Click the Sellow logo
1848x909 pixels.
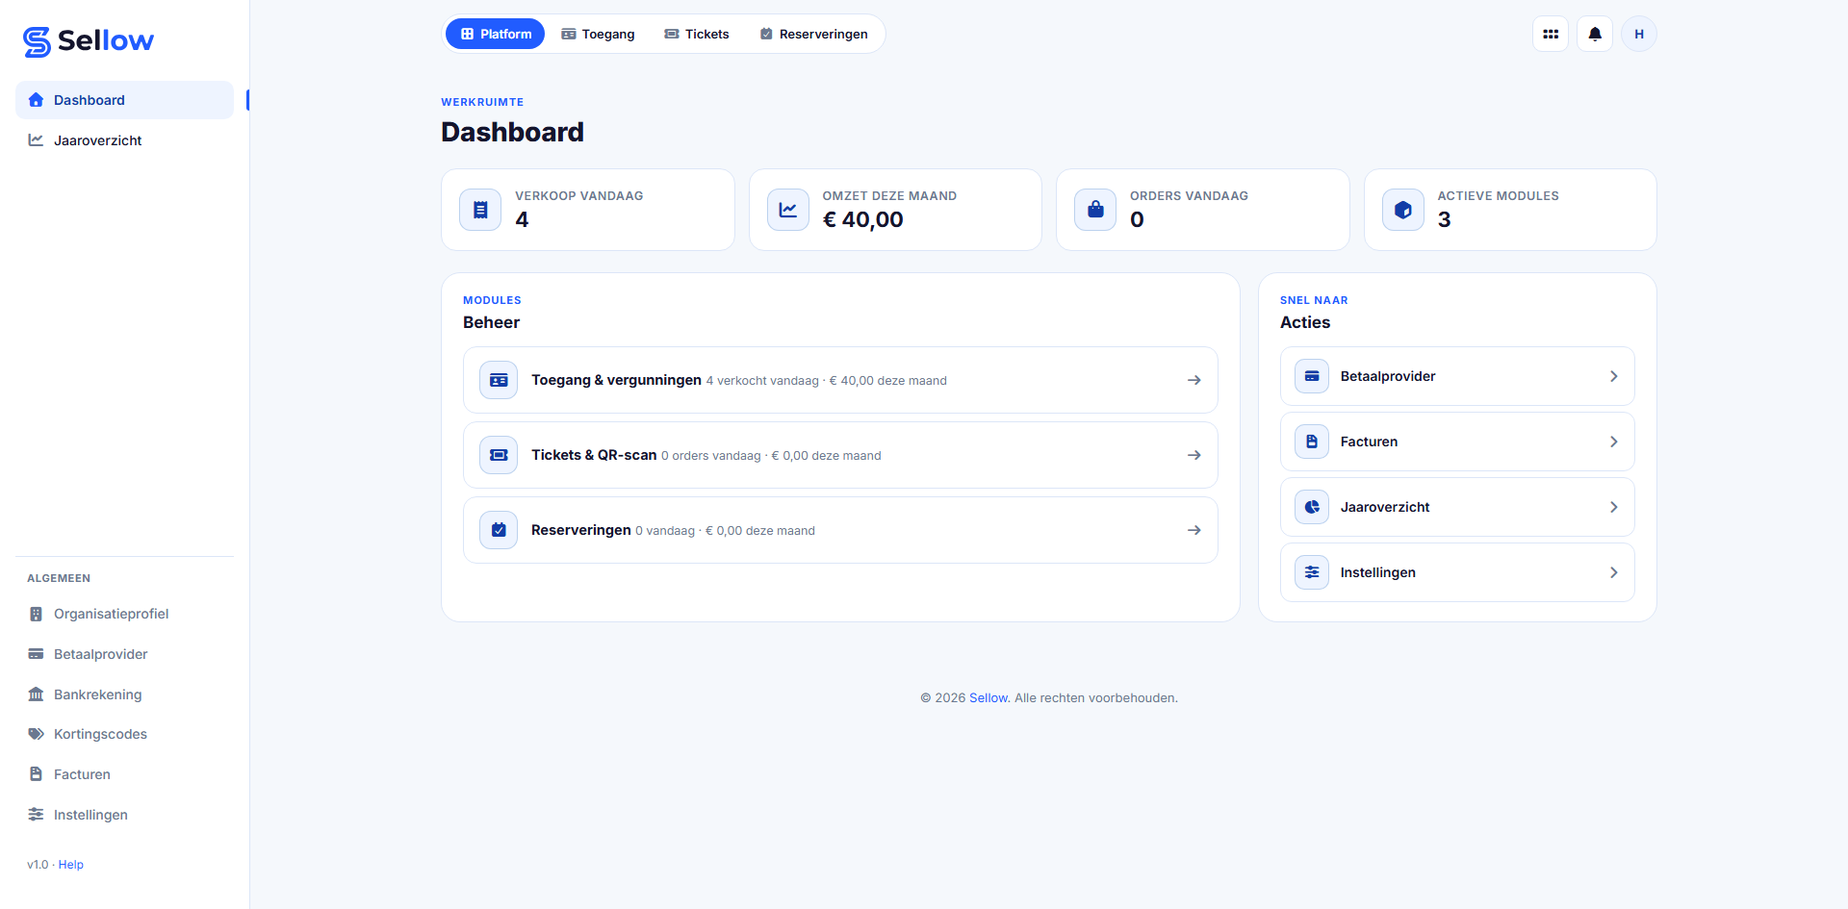click(89, 40)
